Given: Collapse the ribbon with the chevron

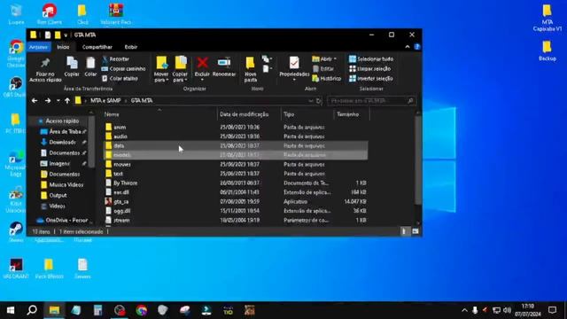Looking at the screenshot, I should 408,47.
